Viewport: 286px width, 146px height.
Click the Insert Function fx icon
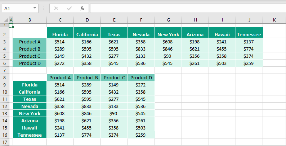pyautogui.click(x=82, y=8)
